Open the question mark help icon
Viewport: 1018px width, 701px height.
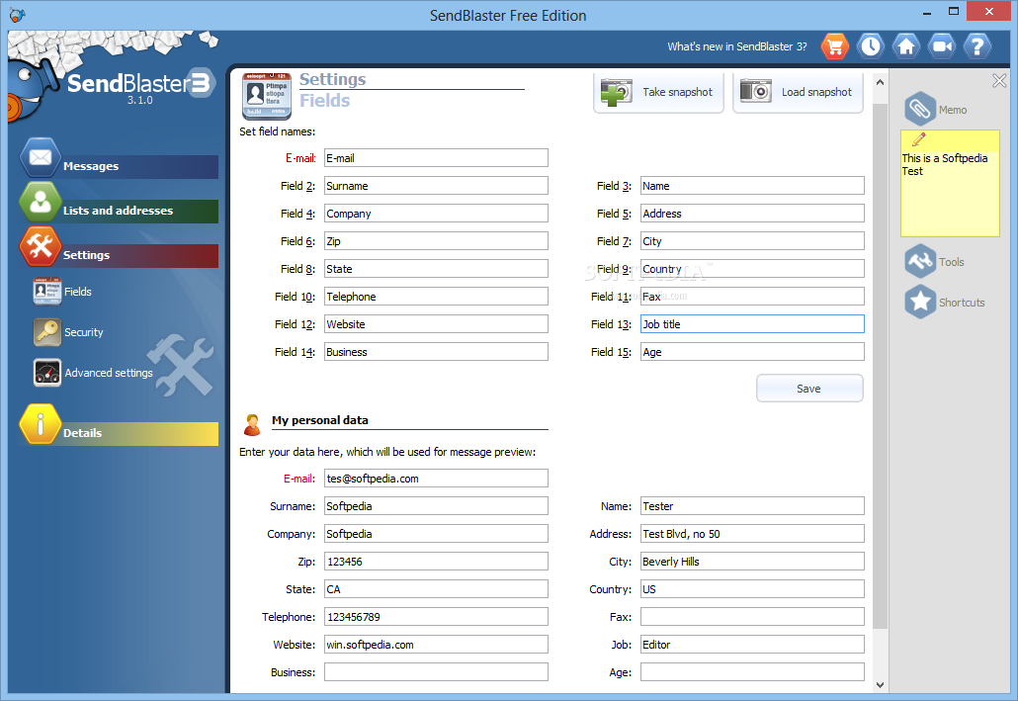click(x=977, y=46)
